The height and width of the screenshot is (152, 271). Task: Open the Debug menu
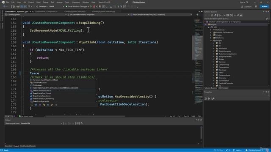click(46, 2)
